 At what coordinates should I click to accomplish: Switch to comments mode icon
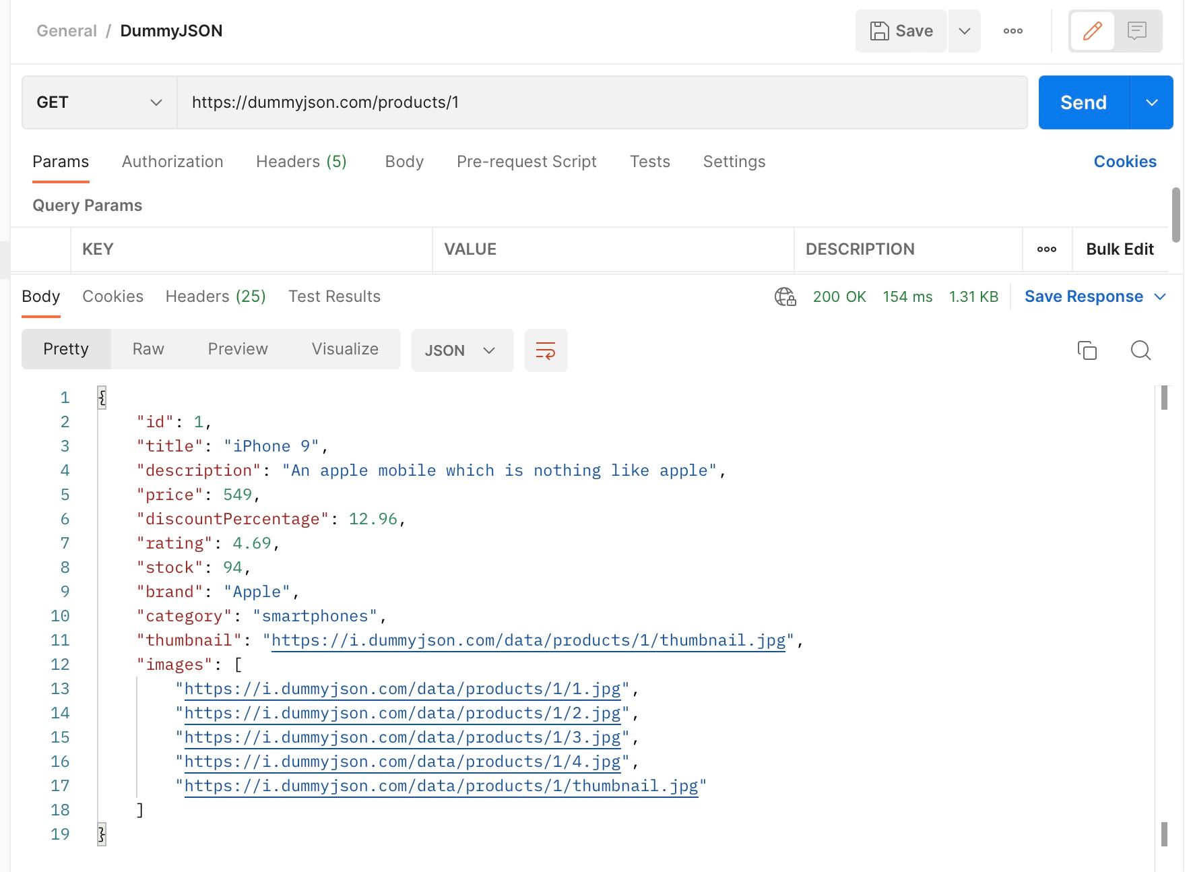coord(1137,31)
